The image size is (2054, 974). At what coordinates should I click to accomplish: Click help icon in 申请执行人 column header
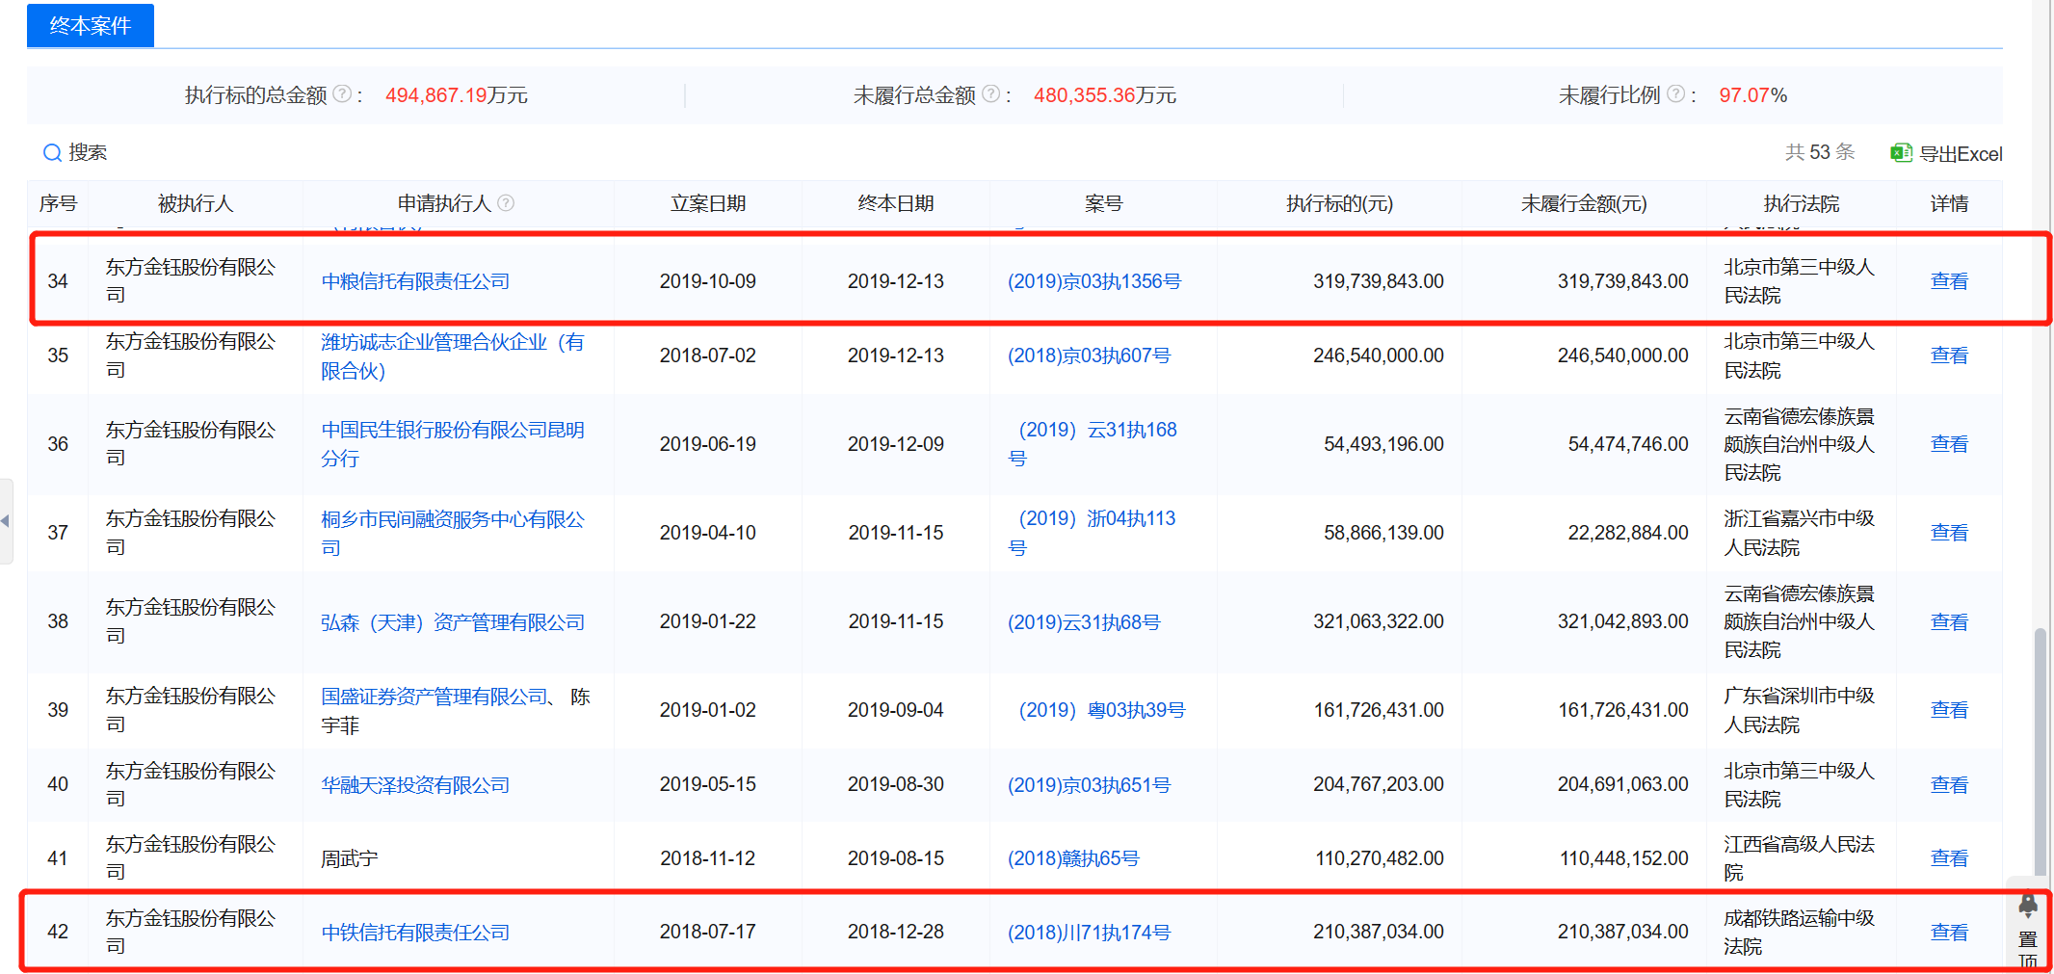point(506,203)
